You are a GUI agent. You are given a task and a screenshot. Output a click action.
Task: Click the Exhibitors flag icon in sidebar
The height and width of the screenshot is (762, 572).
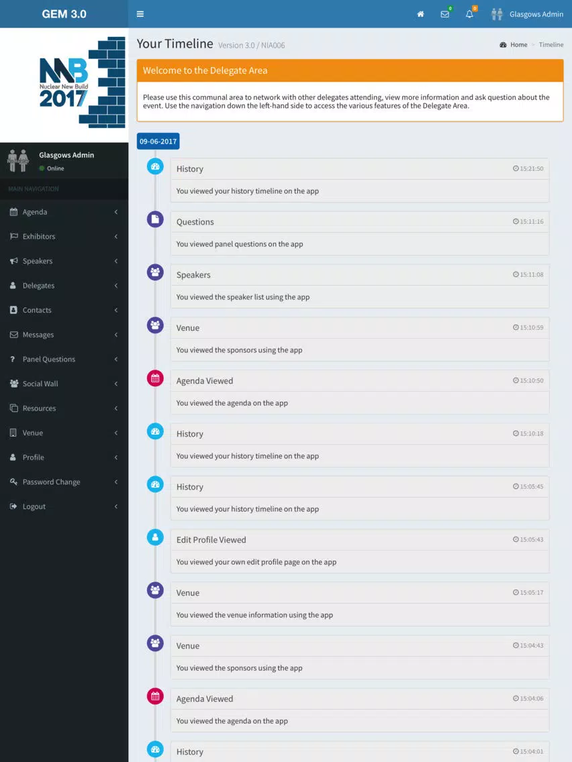point(13,236)
